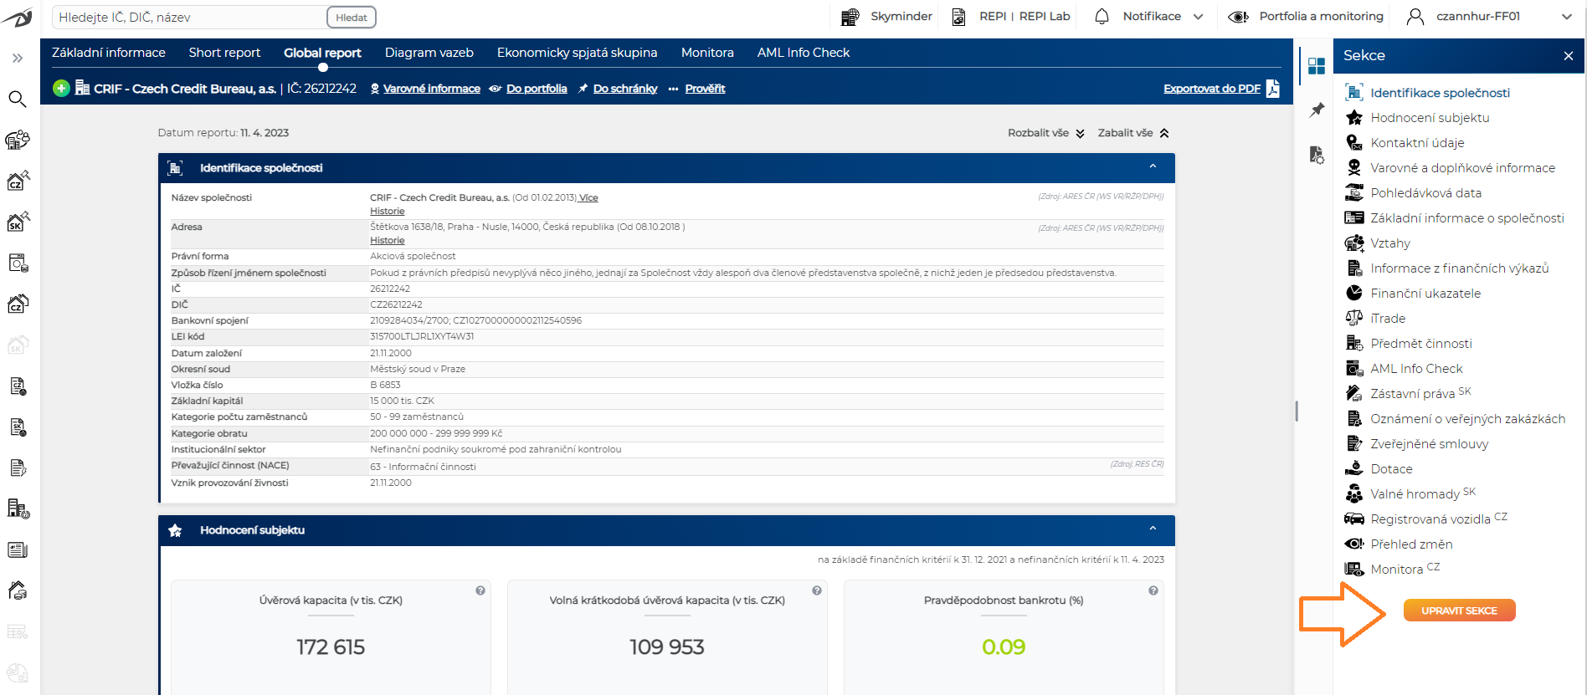
Task: Click Exportovat do PDF link
Action: (x=1212, y=89)
